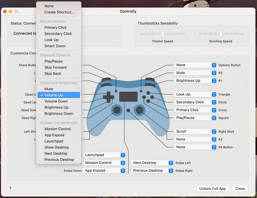This screenshot has width=257, height=198.
Task: Select Play/Pause in popup menu
Action: pos(59,61)
